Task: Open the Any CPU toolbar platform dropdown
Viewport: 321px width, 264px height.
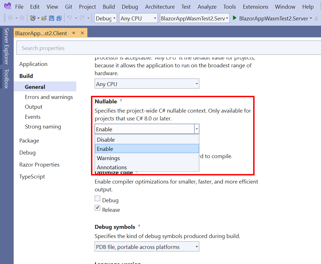Action: pyautogui.click(x=138, y=18)
